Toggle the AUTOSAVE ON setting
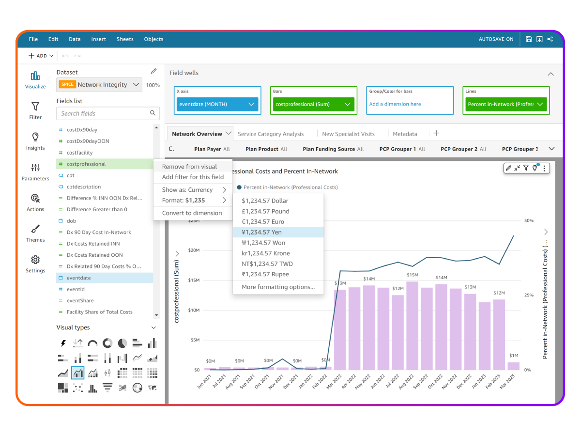Viewport: 581px width, 436px height. (x=496, y=39)
